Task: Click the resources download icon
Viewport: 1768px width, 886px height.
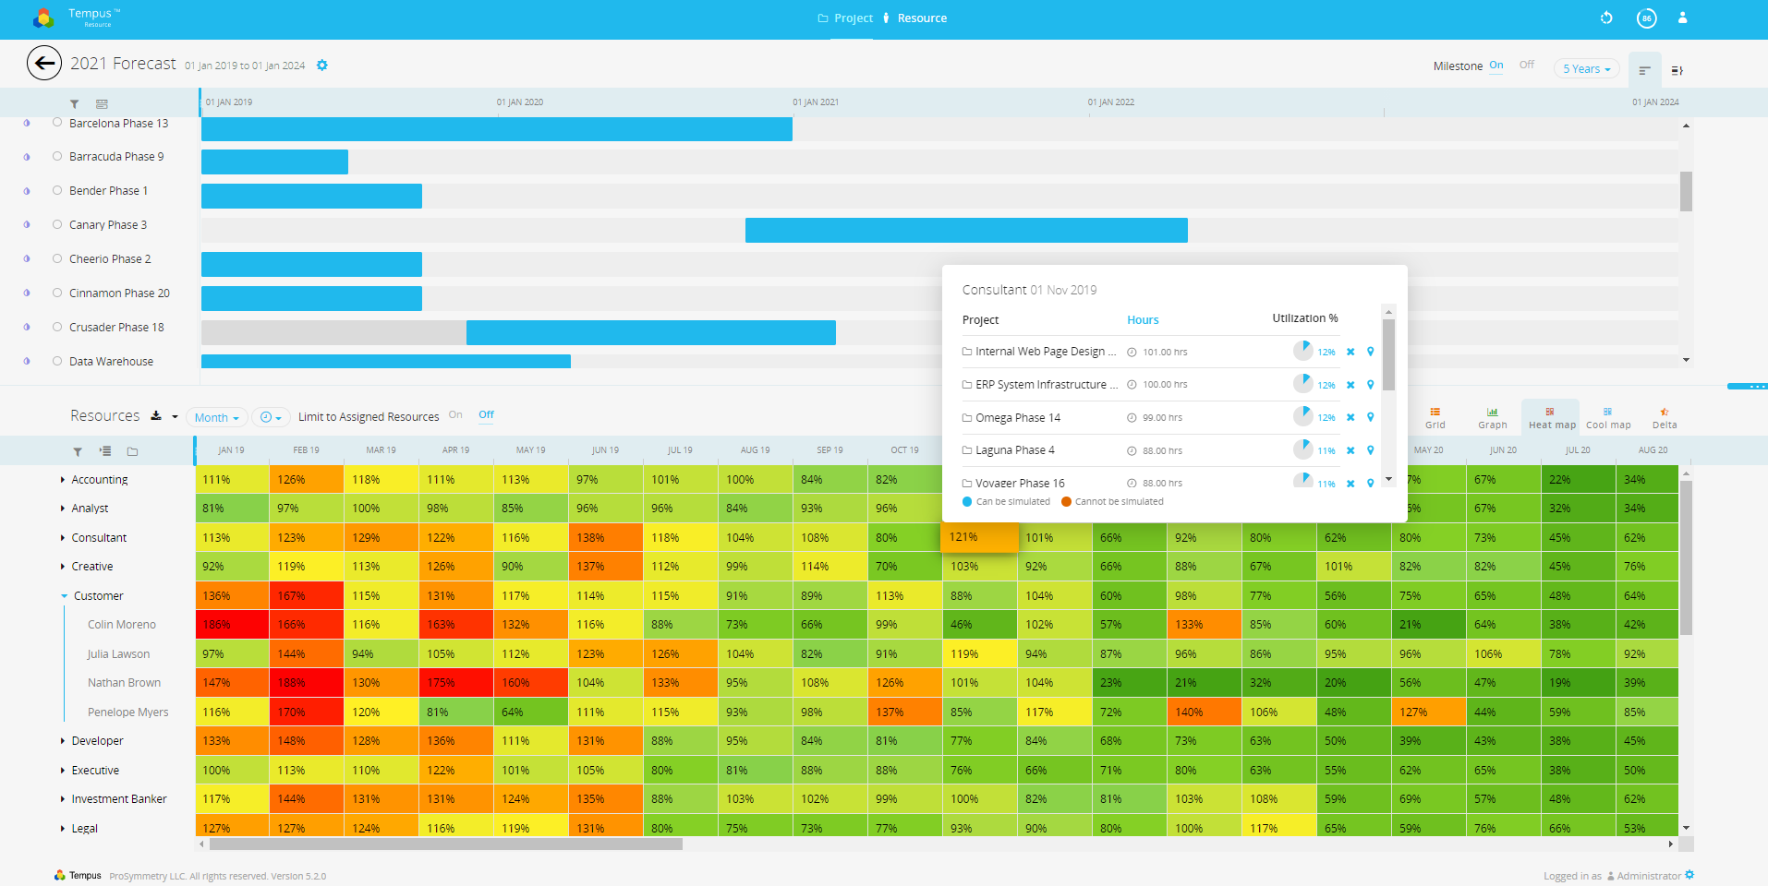Action: [x=156, y=416]
